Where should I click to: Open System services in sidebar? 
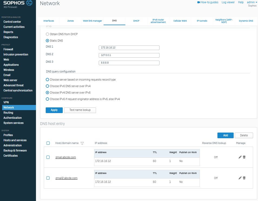tap(14, 123)
